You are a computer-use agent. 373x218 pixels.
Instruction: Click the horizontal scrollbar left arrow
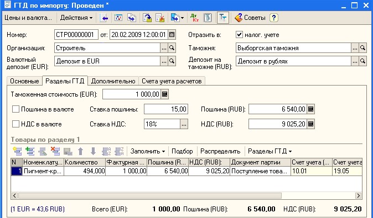pos(14,195)
